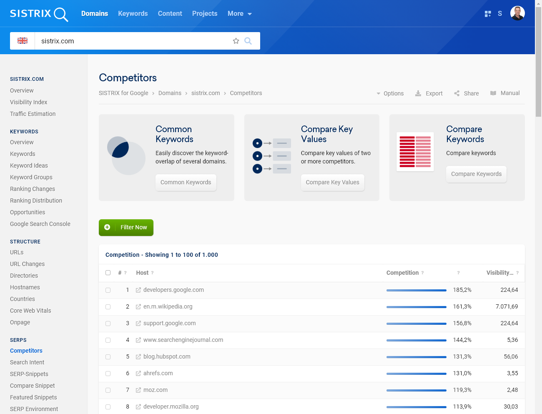Image resolution: width=542 pixels, height=414 pixels.
Task: Open the user profile avatar
Action: pyautogui.click(x=517, y=13)
